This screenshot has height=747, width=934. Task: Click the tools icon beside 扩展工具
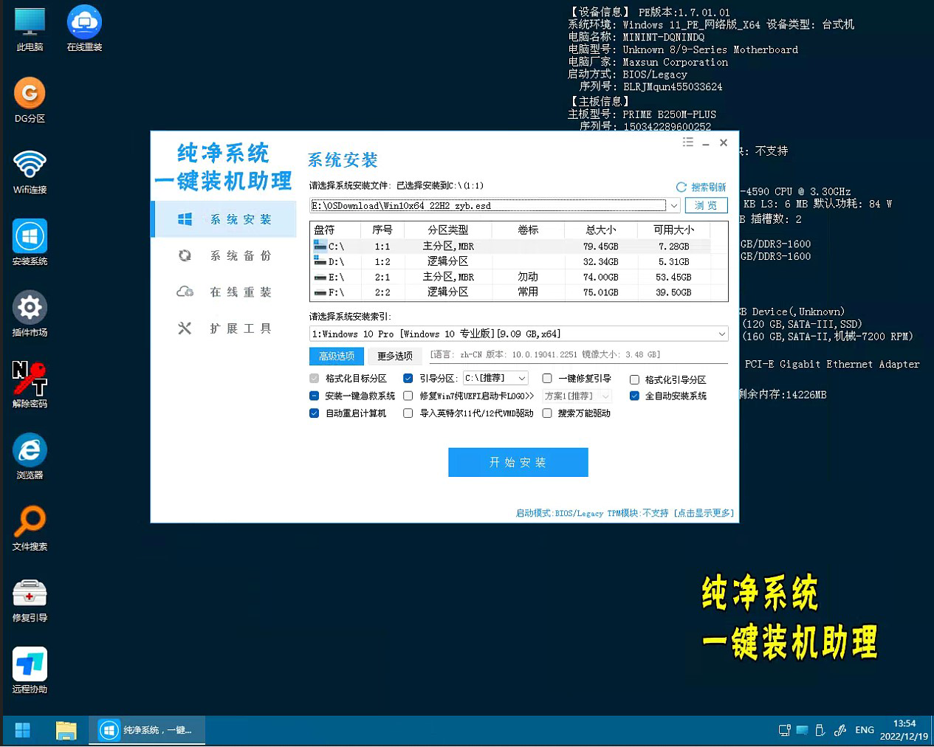[x=185, y=328]
